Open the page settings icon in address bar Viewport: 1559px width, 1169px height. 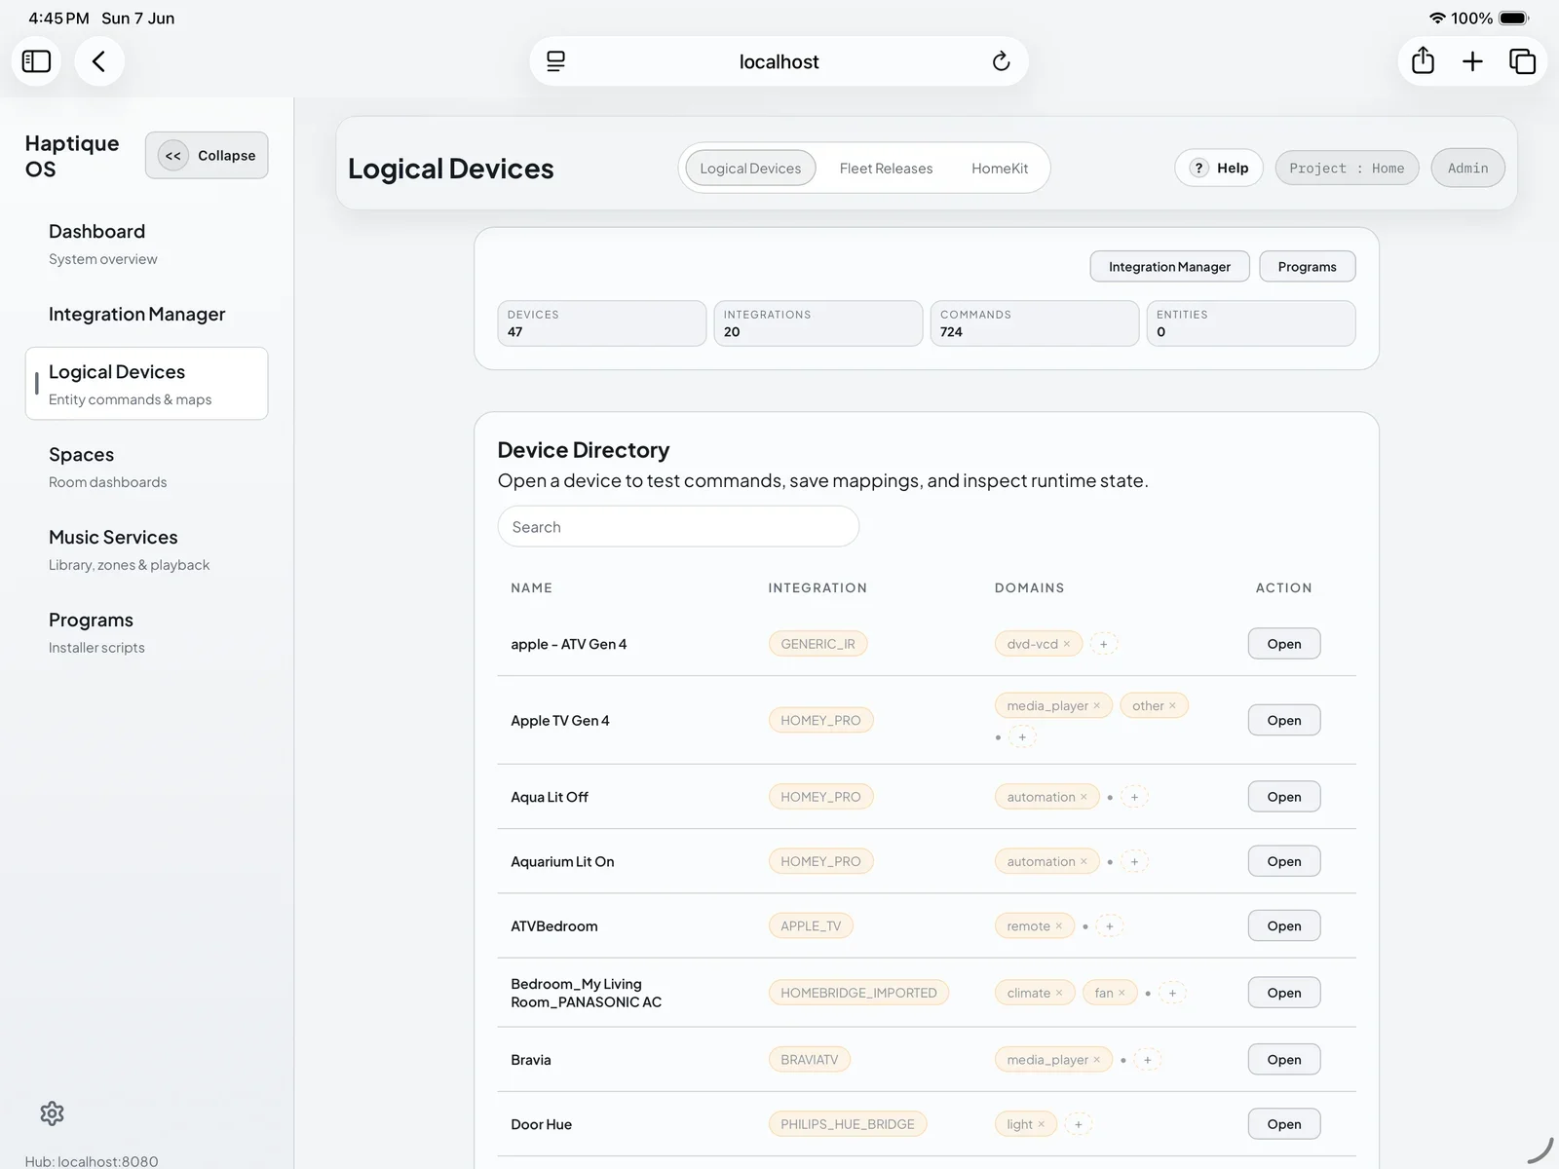click(x=556, y=61)
